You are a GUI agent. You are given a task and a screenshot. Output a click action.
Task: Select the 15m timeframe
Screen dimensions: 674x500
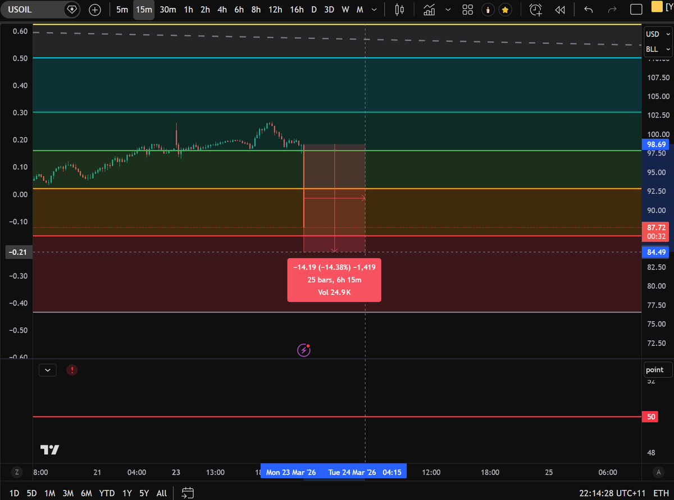(x=144, y=10)
